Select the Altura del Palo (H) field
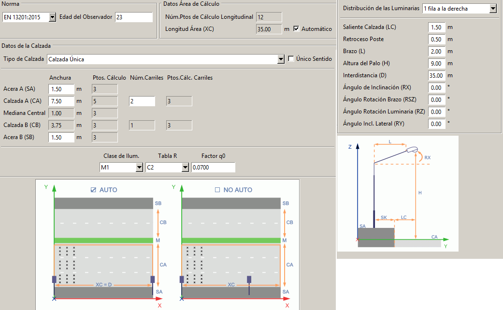The width and height of the screenshot is (503, 310). (436, 63)
